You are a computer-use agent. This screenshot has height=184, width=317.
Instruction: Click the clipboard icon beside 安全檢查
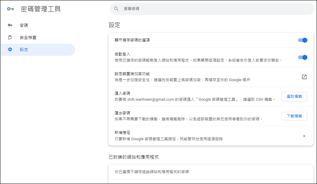tap(10, 38)
